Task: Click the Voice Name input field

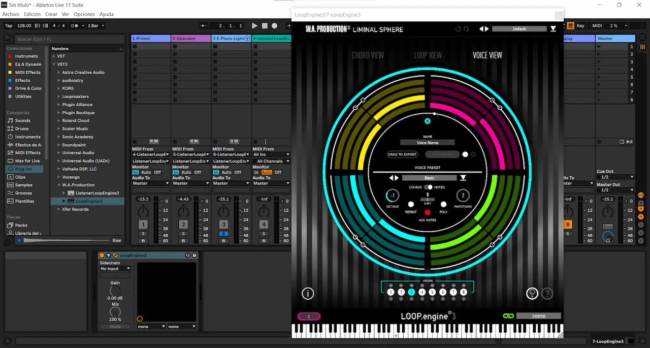Action: tap(427, 143)
